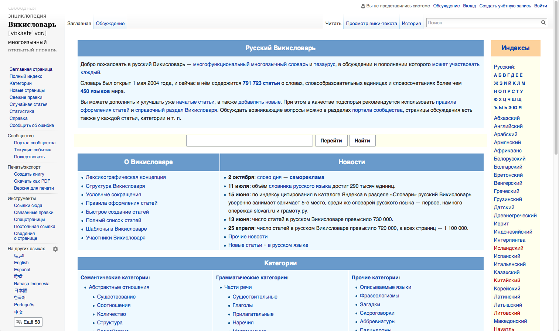Open Части речи category link
559x331 pixels.
pyautogui.click(x=238, y=287)
